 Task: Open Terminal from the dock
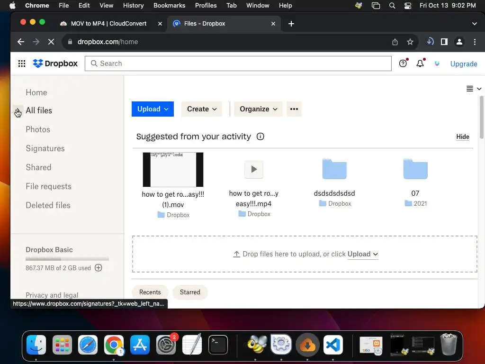click(x=218, y=345)
